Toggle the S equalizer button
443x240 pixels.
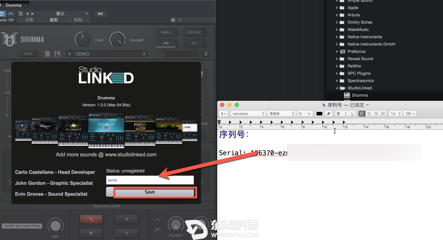coord(127,233)
